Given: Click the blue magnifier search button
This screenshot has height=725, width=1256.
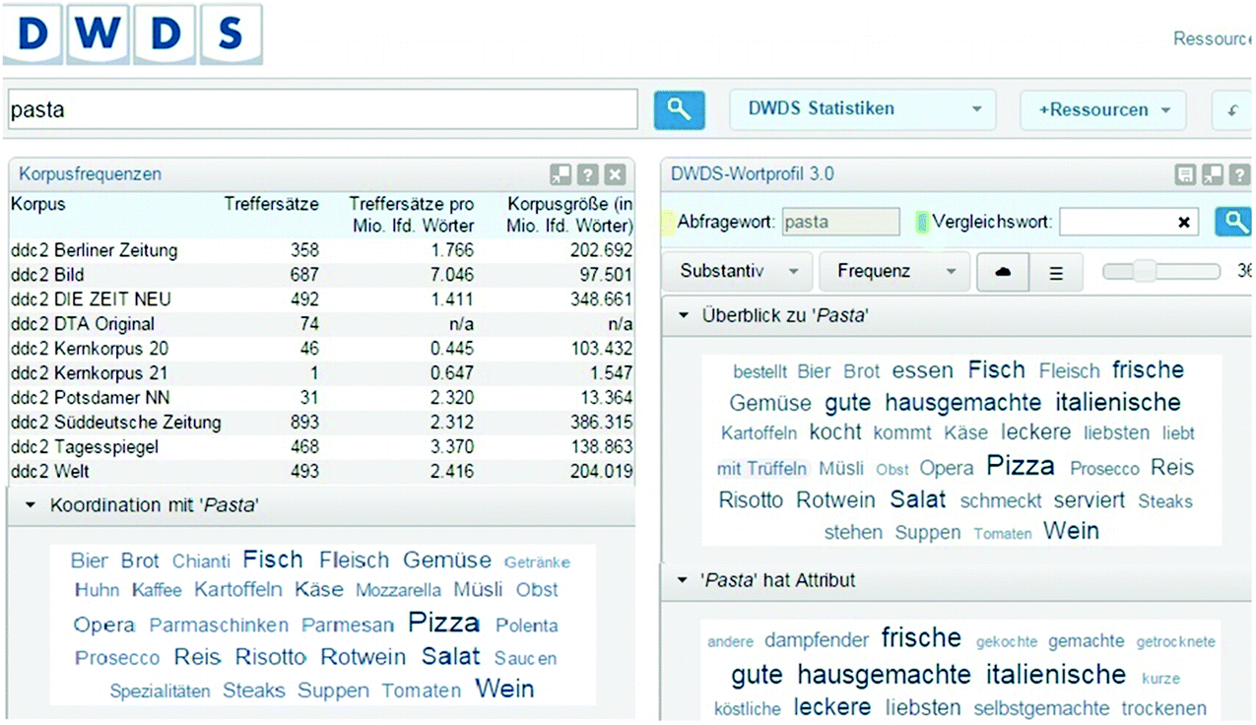Looking at the screenshot, I should [x=680, y=109].
